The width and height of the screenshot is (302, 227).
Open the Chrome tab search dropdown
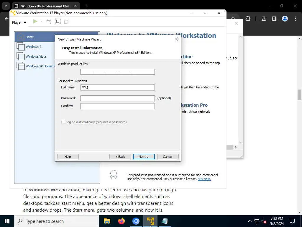(x=6, y=6)
